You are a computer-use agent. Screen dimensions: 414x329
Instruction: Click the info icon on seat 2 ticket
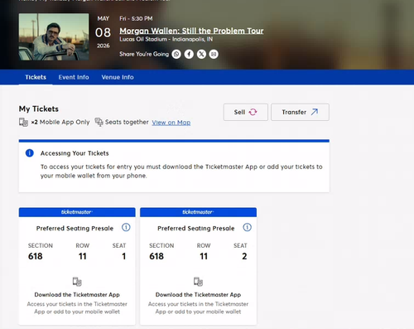(248, 227)
